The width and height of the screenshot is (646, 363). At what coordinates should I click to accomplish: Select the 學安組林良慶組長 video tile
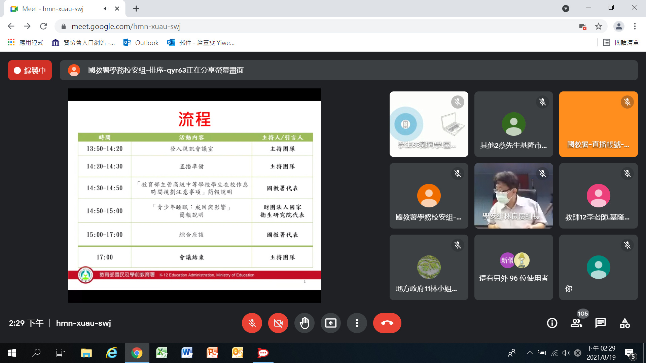click(x=513, y=196)
